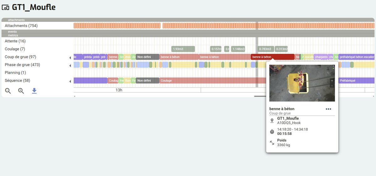Click the Attachments (754) row label
376x176 pixels.
click(21, 26)
